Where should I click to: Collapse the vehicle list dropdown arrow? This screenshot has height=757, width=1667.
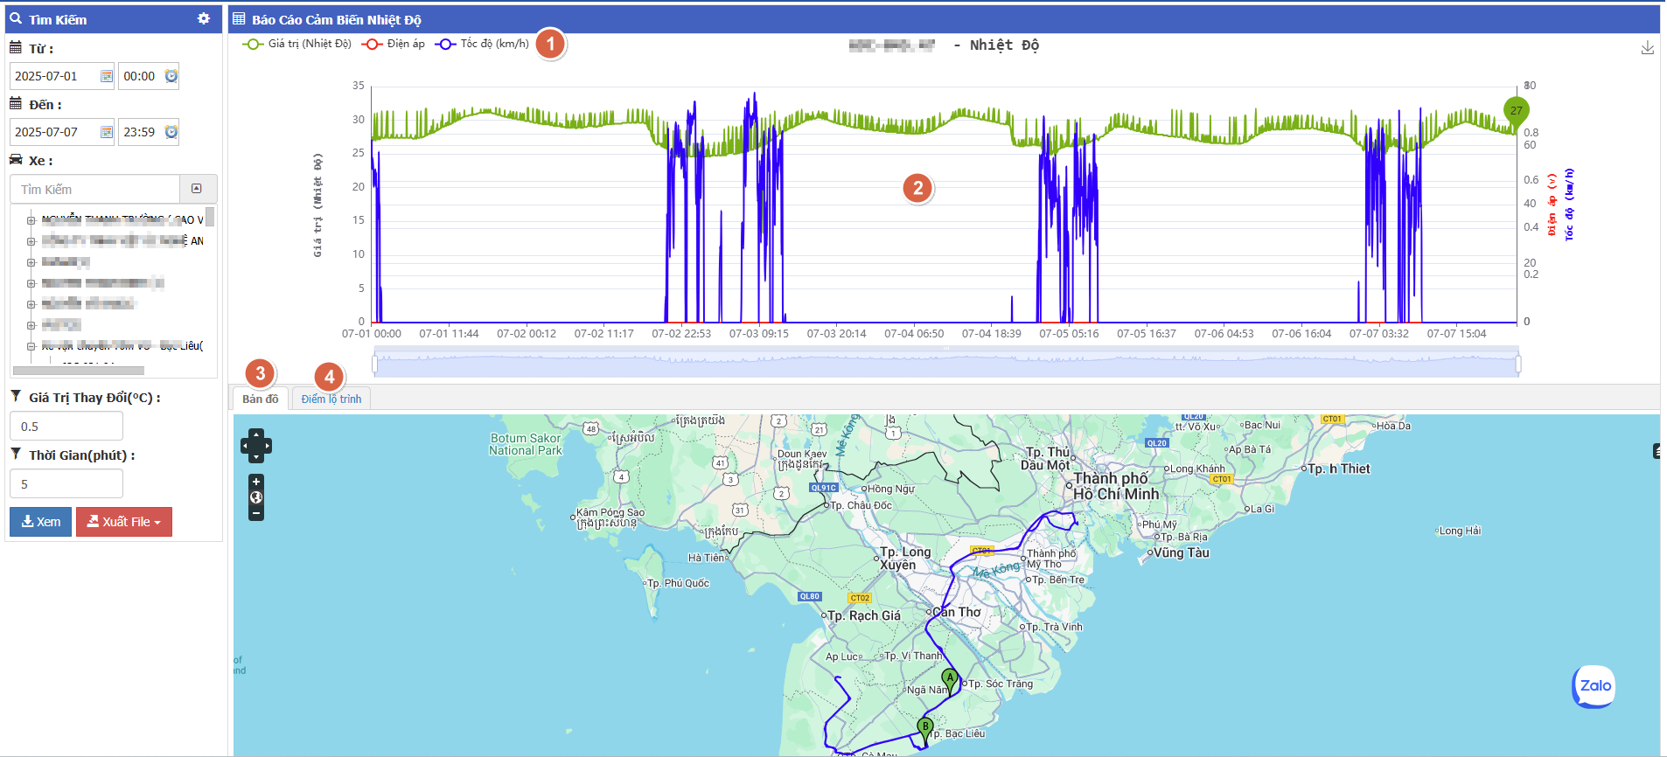pos(197,189)
